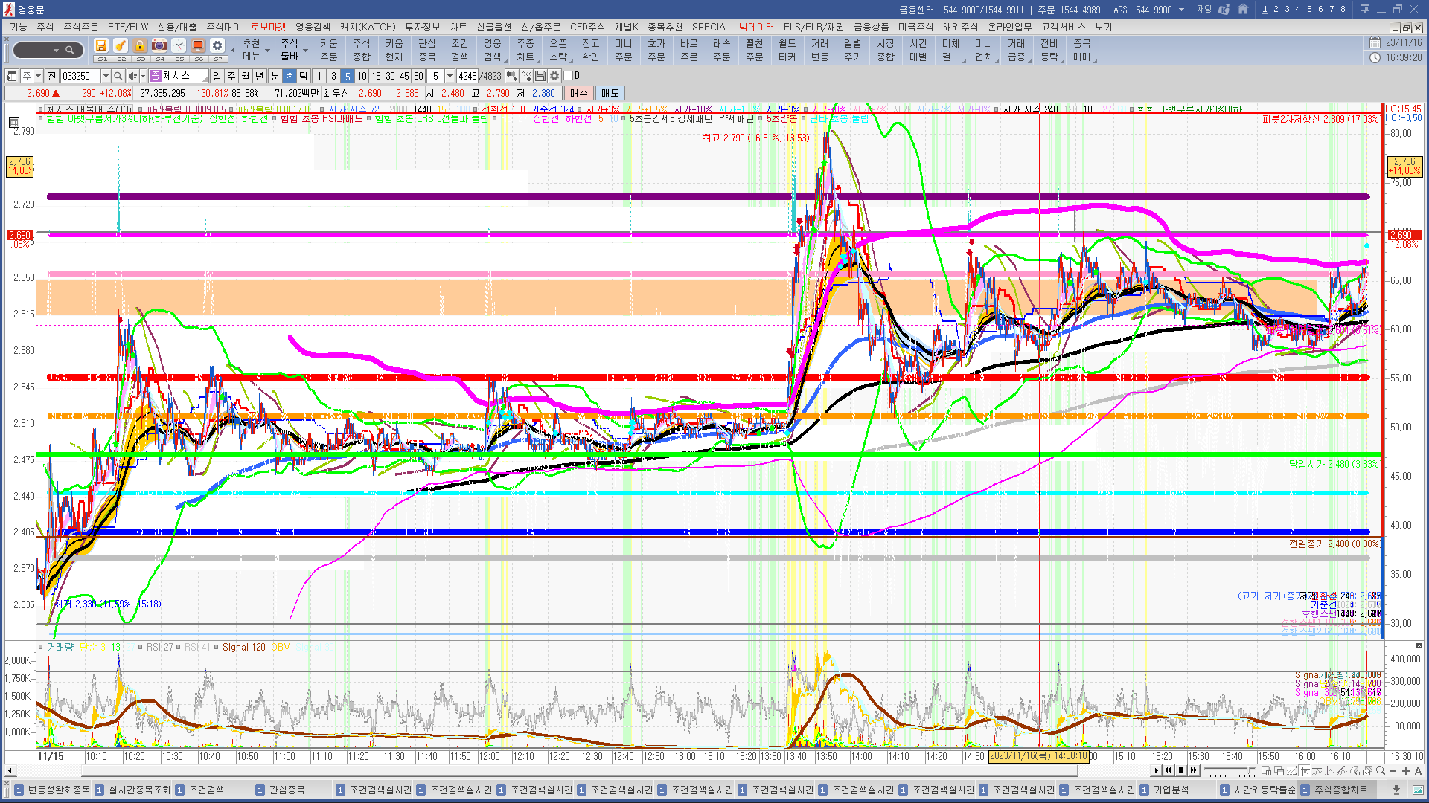Click the chart zoom magnifier icon
The image size is (1429, 803).
[x=1381, y=771]
